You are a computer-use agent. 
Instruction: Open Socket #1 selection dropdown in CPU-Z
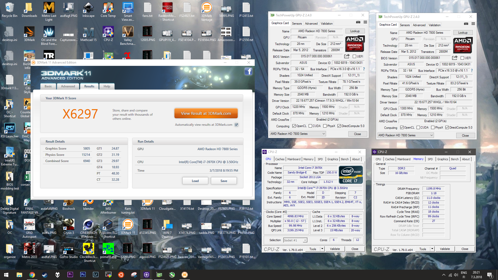(295, 240)
